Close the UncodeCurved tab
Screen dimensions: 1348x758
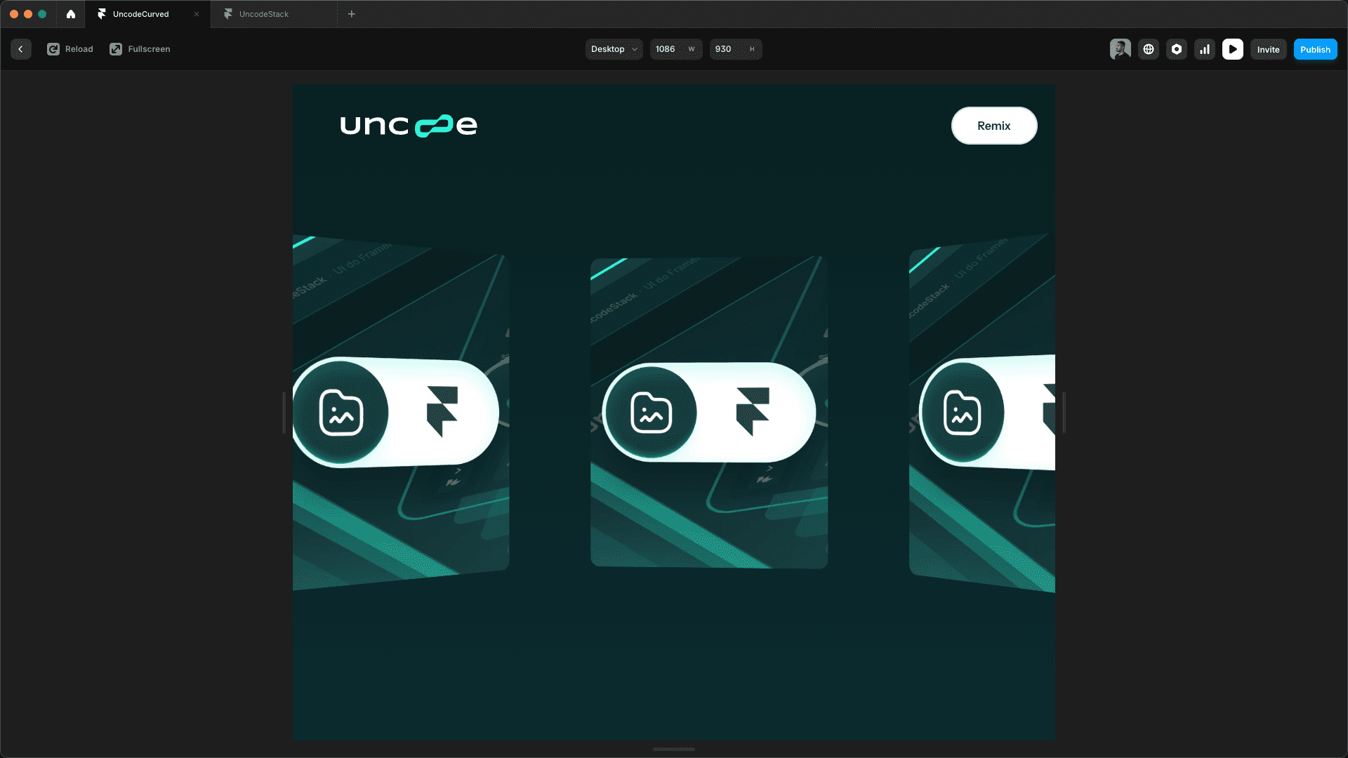197,14
